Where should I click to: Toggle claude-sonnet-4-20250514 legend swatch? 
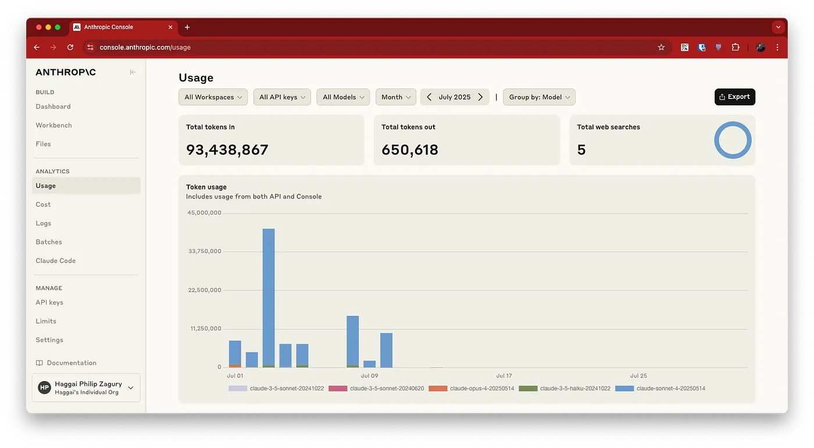click(x=624, y=388)
